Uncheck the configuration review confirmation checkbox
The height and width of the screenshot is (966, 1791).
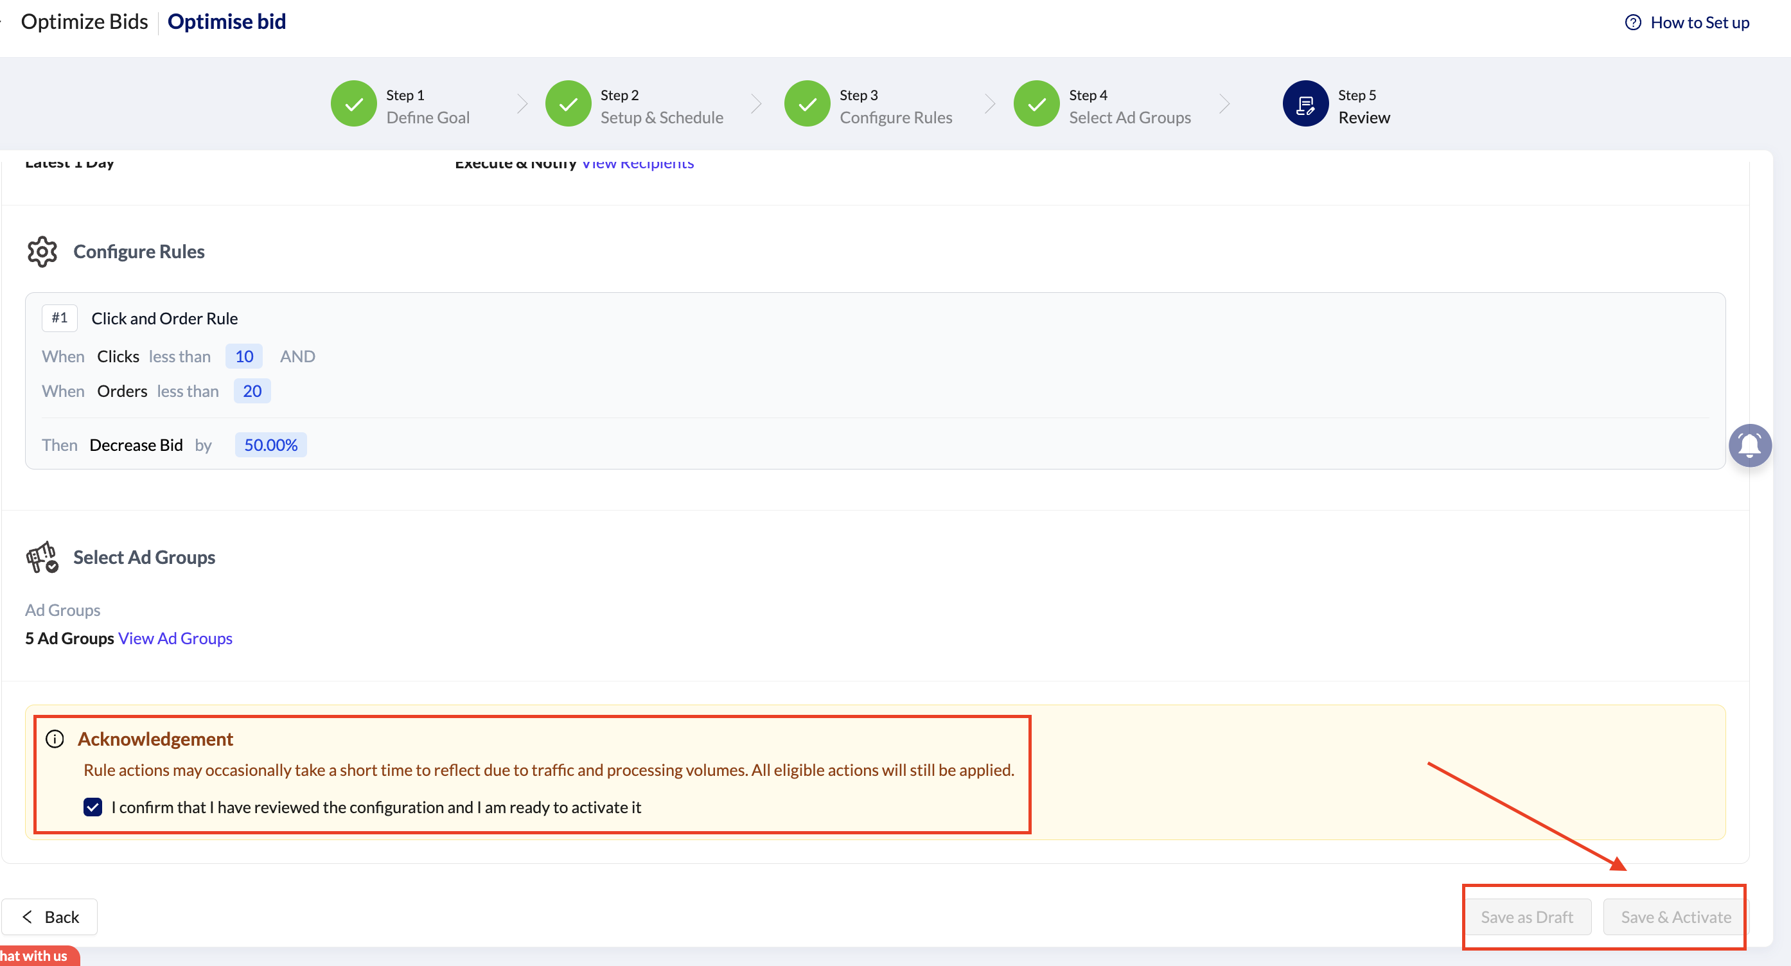pyautogui.click(x=93, y=807)
